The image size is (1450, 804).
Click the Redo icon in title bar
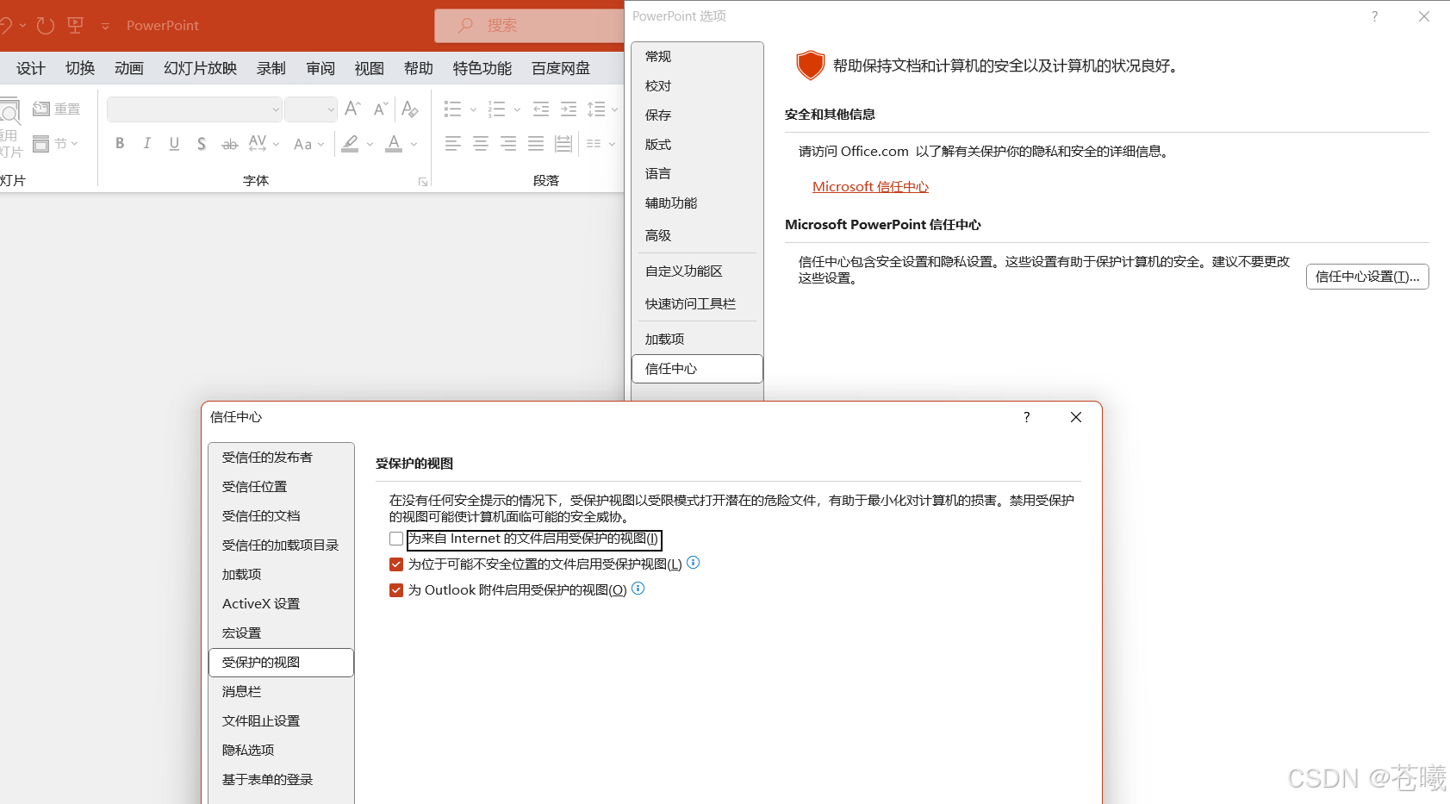click(x=46, y=26)
